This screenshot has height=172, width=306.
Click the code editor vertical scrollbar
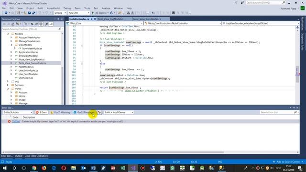[297, 74]
